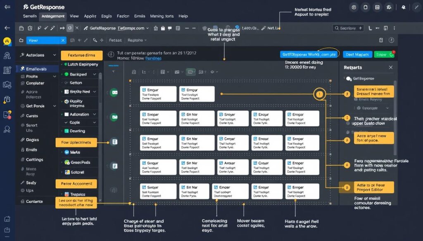423x241 pixels.
Task: Expand the Get Ponds sidebar group
Action: coord(55,106)
